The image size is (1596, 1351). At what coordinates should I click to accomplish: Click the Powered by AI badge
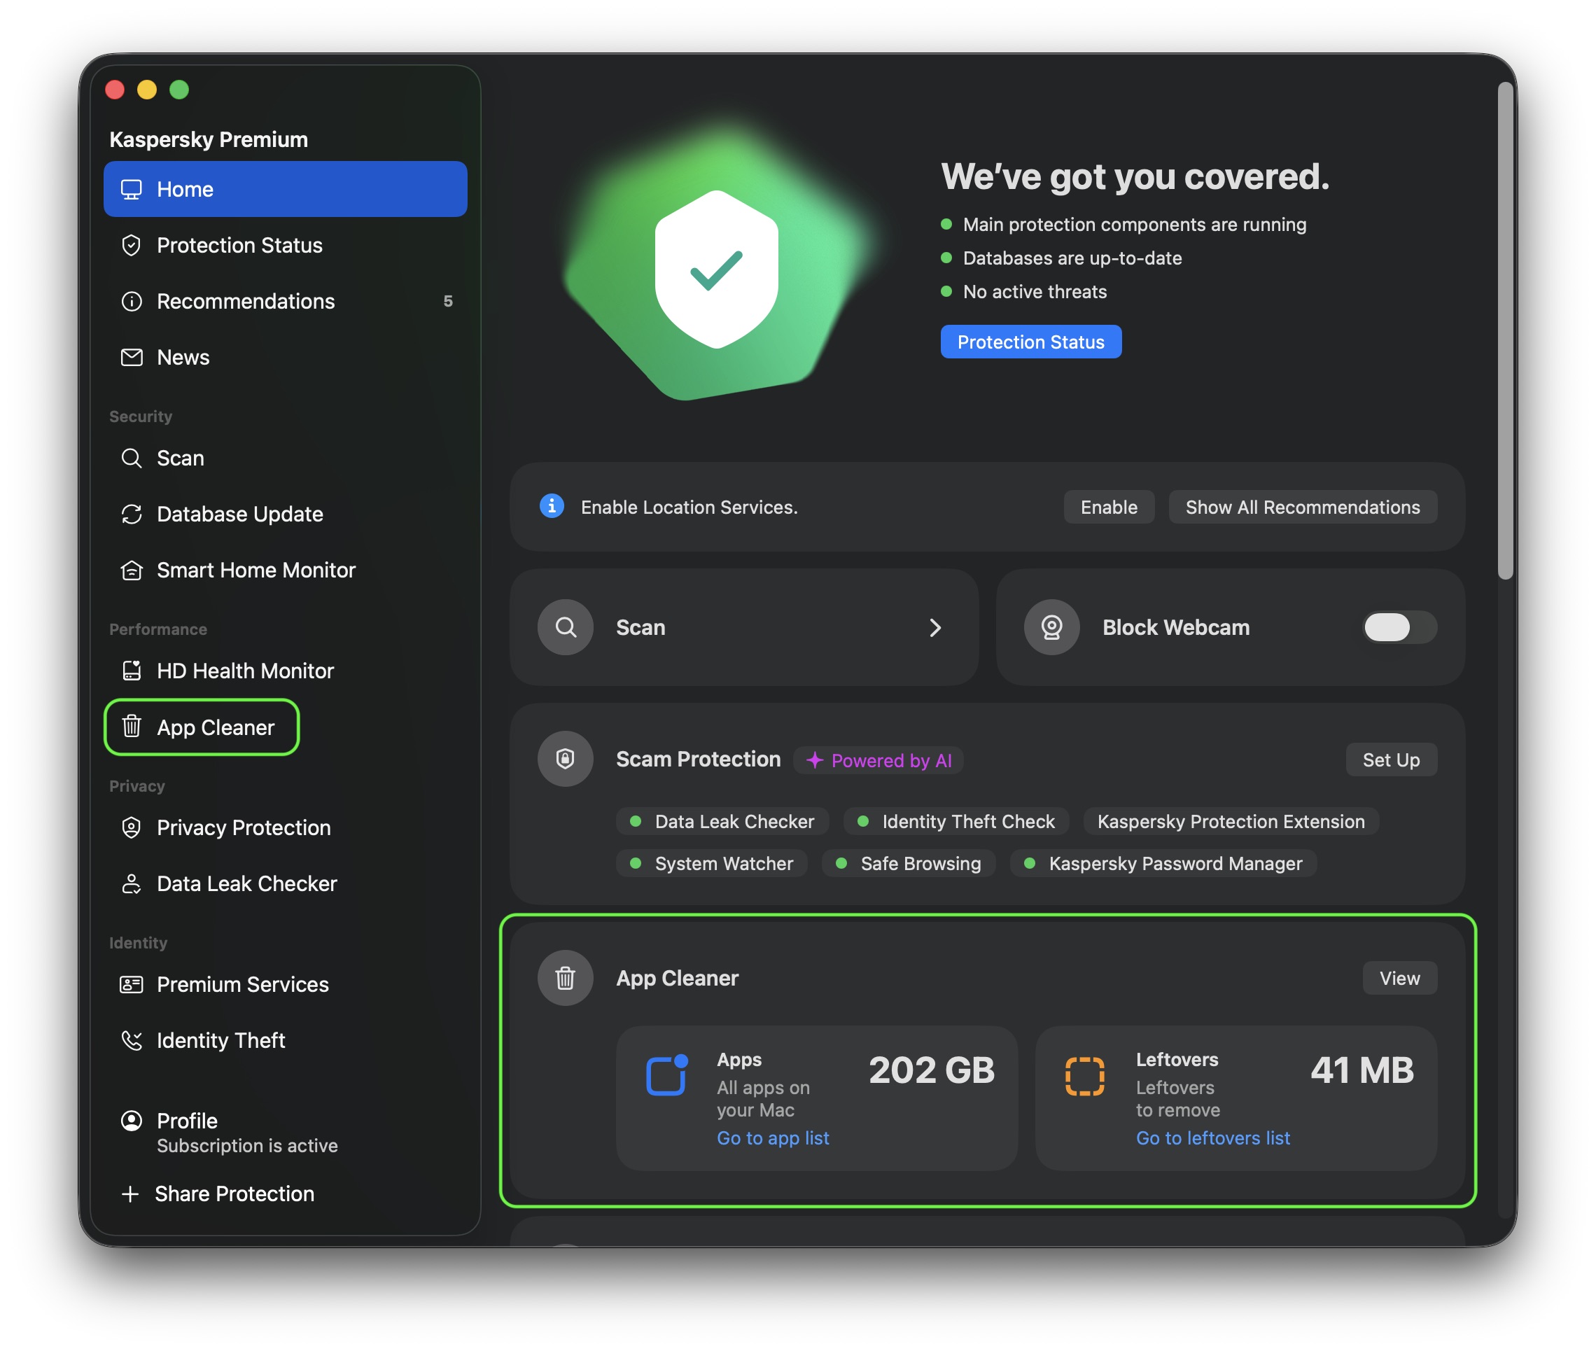(878, 759)
